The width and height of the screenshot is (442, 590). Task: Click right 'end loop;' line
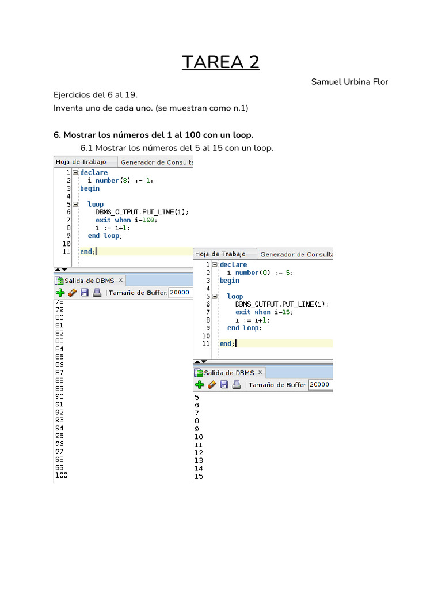point(244,328)
